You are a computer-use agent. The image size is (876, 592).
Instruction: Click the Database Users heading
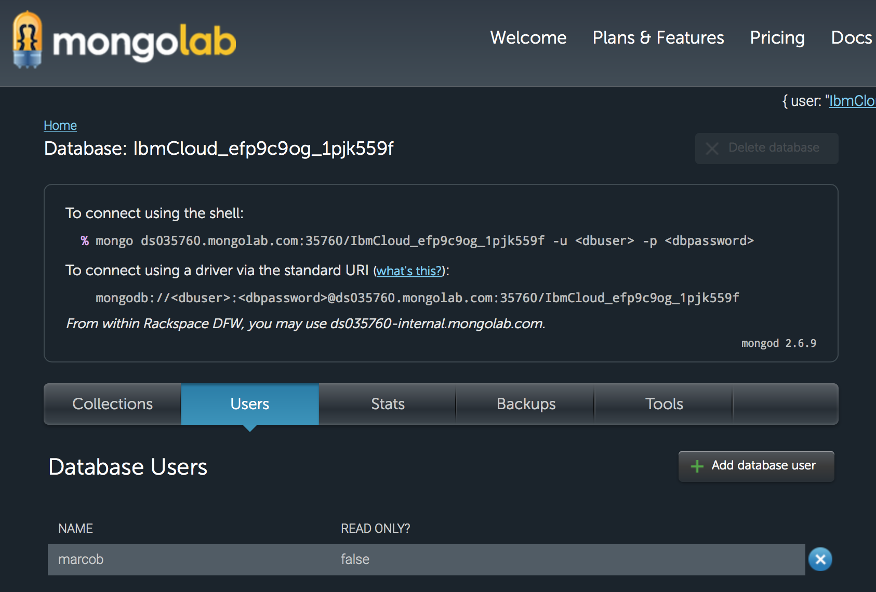click(128, 467)
